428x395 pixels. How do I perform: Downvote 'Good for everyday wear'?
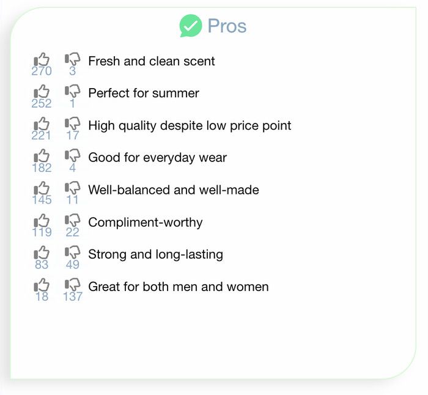coord(73,155)
